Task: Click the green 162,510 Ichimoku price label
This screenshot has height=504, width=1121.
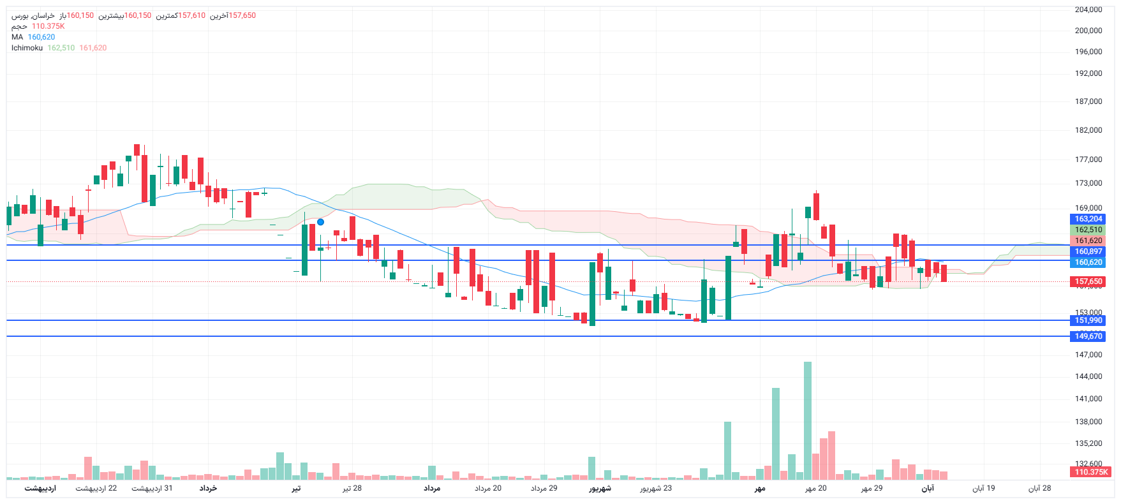Action: [x=1088, y=230]
